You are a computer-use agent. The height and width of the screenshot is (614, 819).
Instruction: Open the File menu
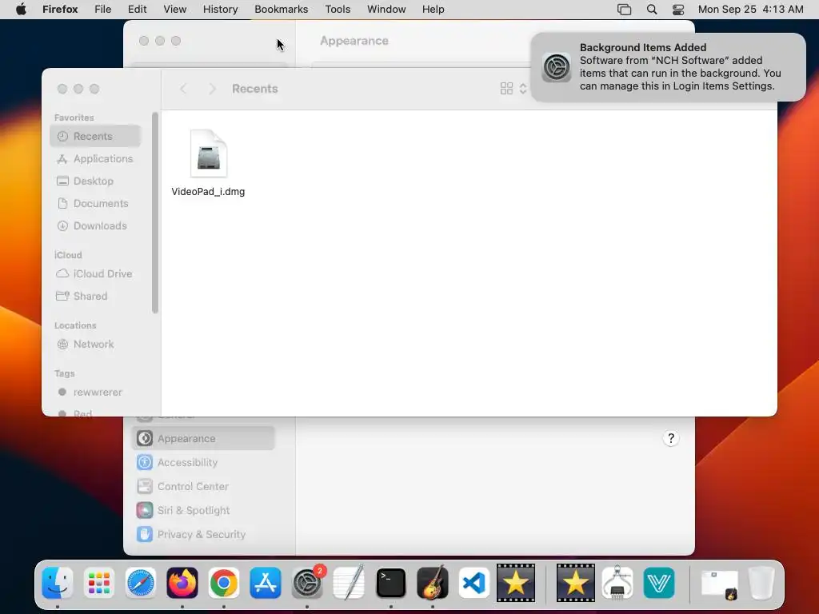103,10
